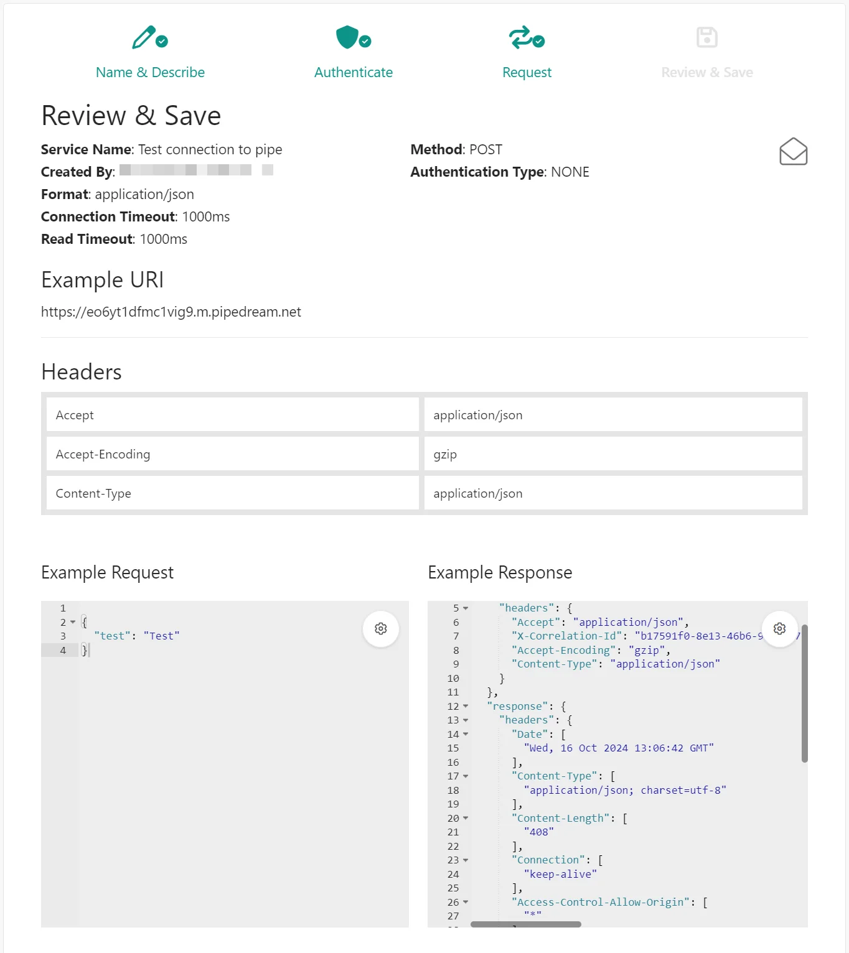Image resolution: width=849 pixels, height=953 pixels.
Task: Go to Name & Describe step
Action: (150, 72)
